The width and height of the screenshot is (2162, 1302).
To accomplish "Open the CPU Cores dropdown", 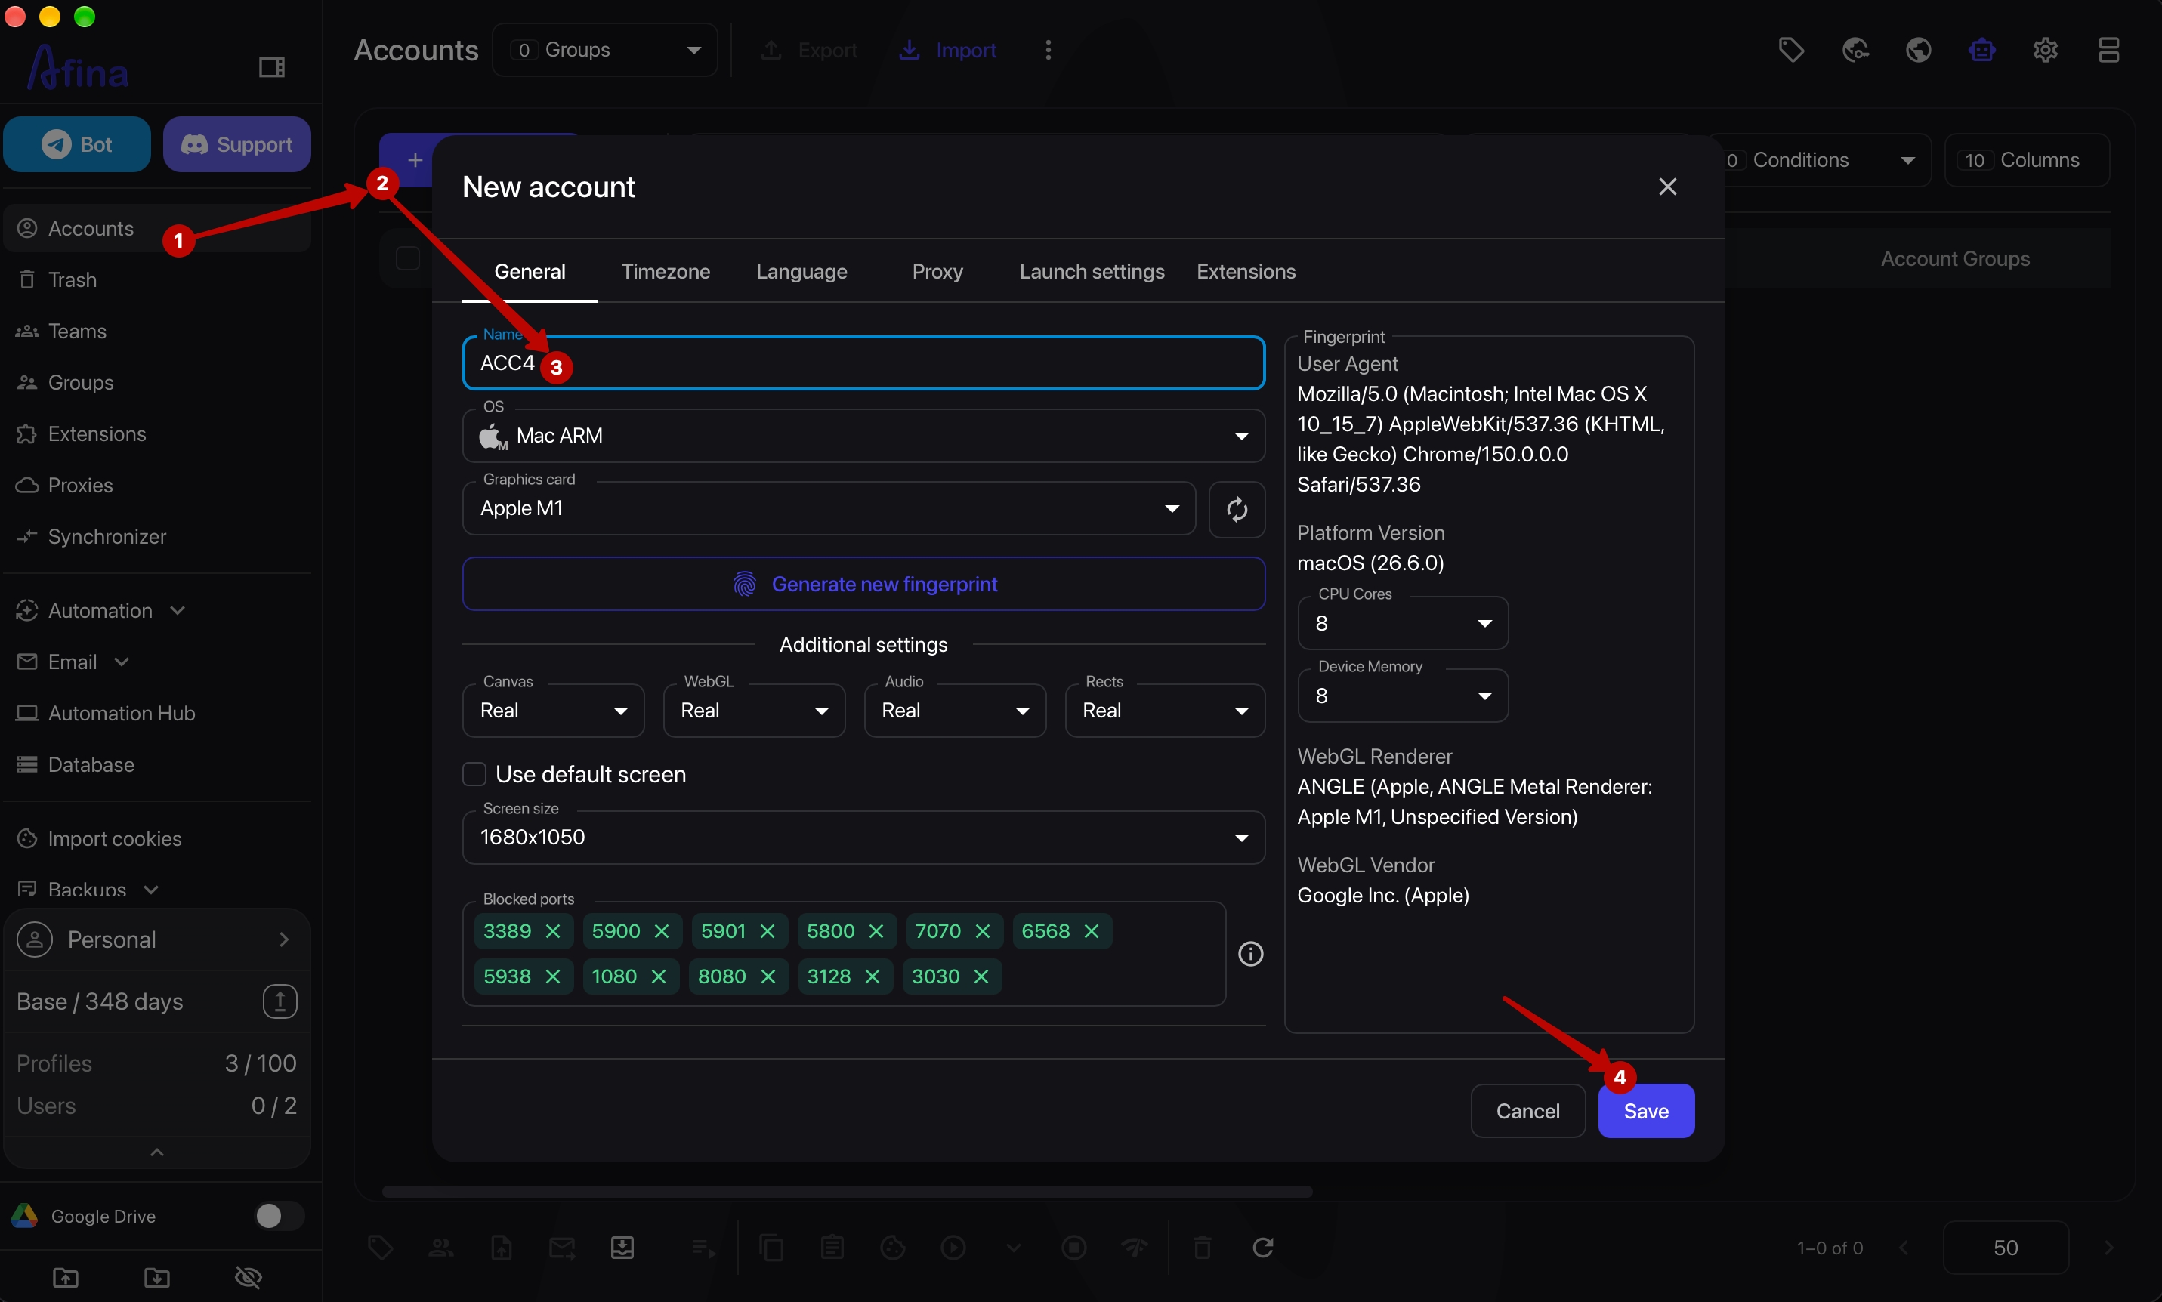I will (x=1402, y=624).
